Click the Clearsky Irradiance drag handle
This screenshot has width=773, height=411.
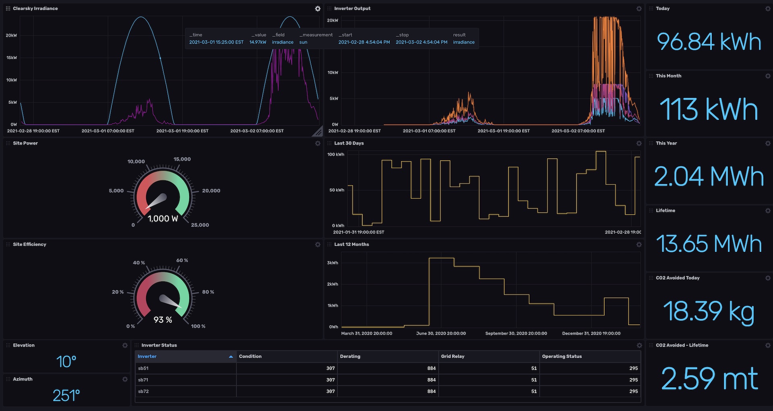[x=8, y=8]
